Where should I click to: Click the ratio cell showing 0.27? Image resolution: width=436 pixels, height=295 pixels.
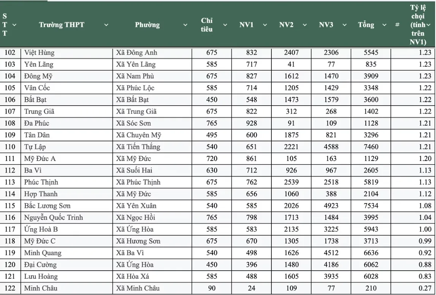coord(425,288)
